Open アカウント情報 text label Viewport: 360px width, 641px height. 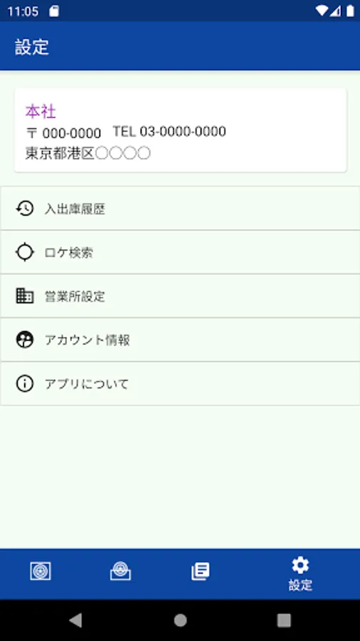coord(88,340)
